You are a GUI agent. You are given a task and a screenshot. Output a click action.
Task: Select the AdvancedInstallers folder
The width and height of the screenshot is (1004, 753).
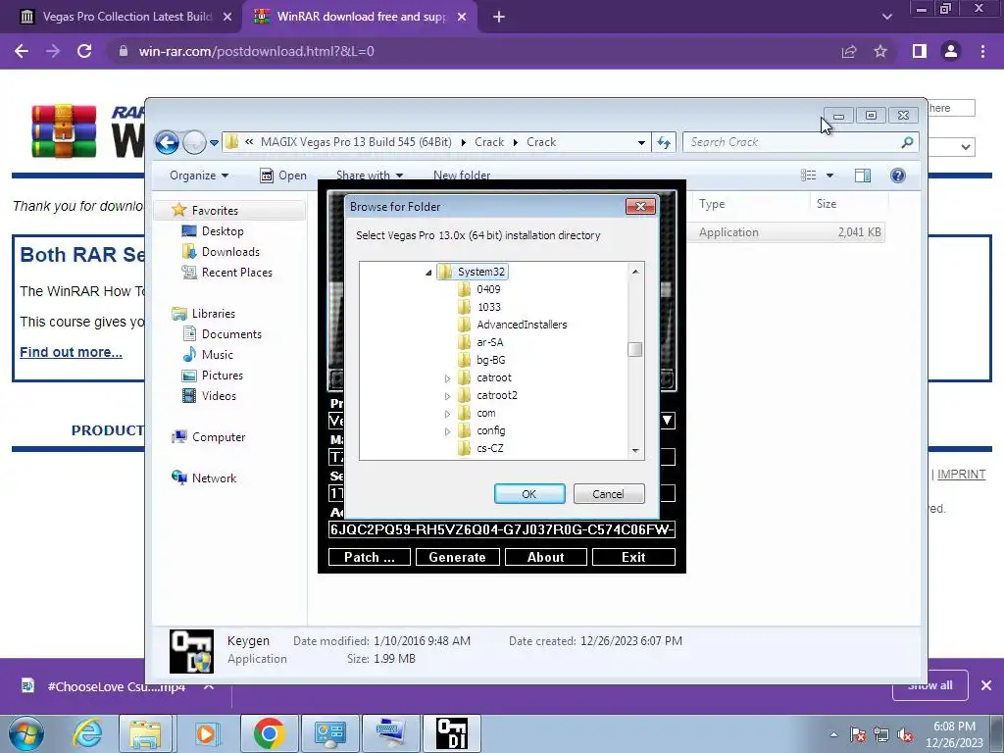pyautogui.click(x=522, y=325)
